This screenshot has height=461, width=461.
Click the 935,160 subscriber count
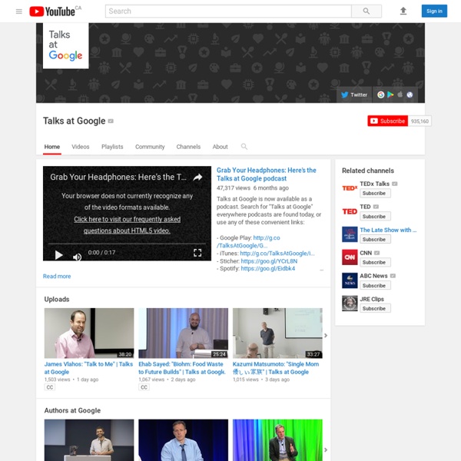420,121
